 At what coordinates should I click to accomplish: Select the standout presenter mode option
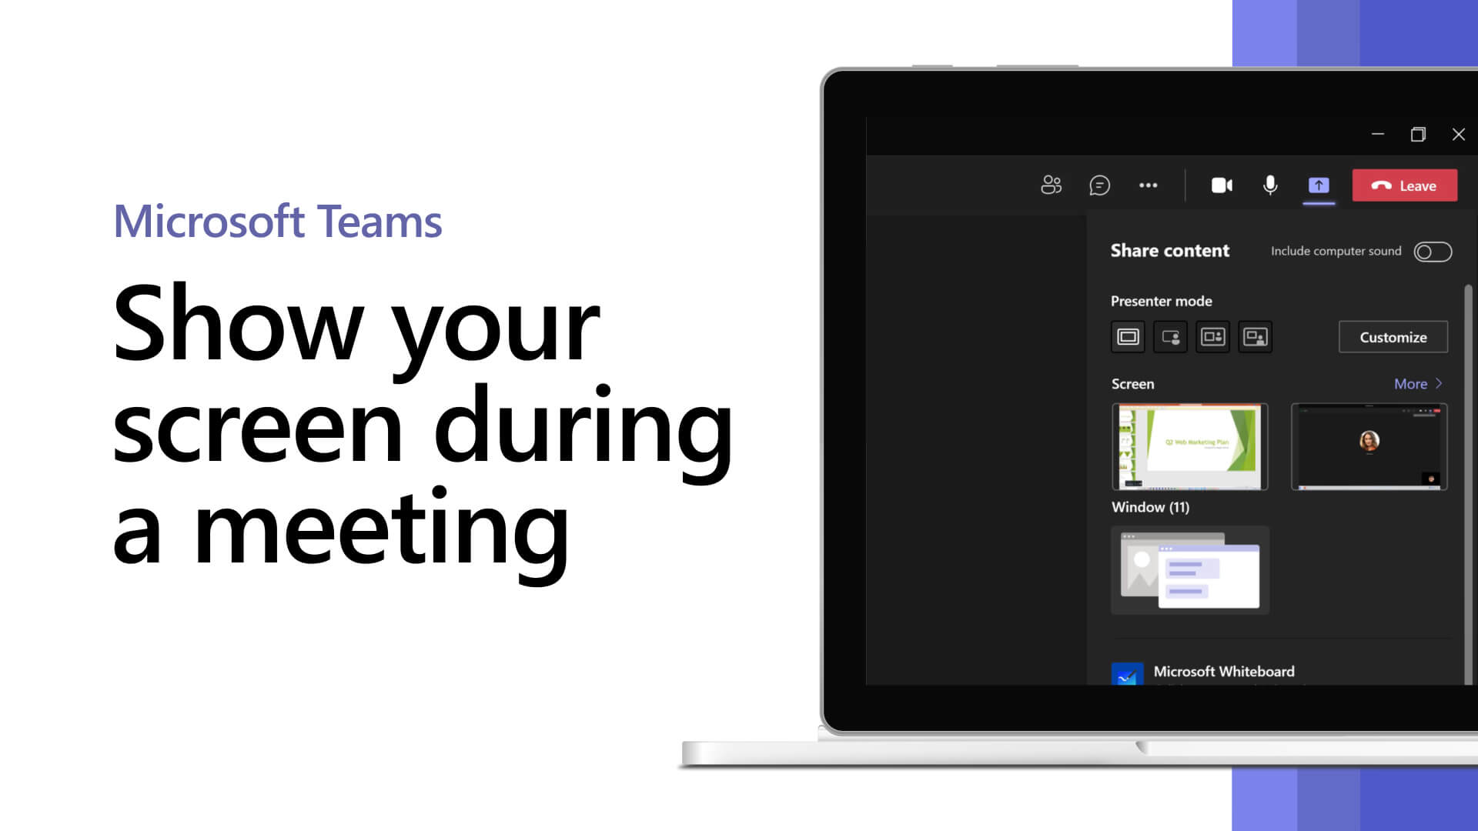coord(1169,335)
